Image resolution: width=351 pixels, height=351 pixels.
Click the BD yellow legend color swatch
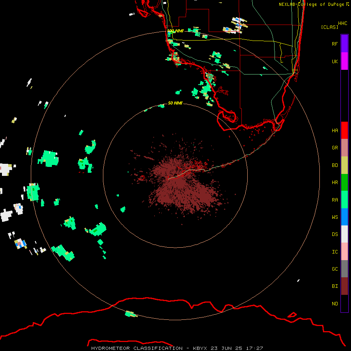tap(344, 165)
